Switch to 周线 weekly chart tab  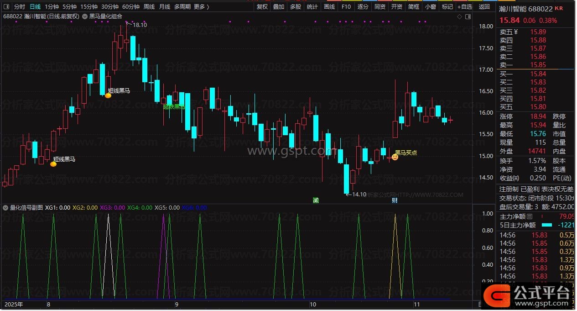(x=149, y=7)
